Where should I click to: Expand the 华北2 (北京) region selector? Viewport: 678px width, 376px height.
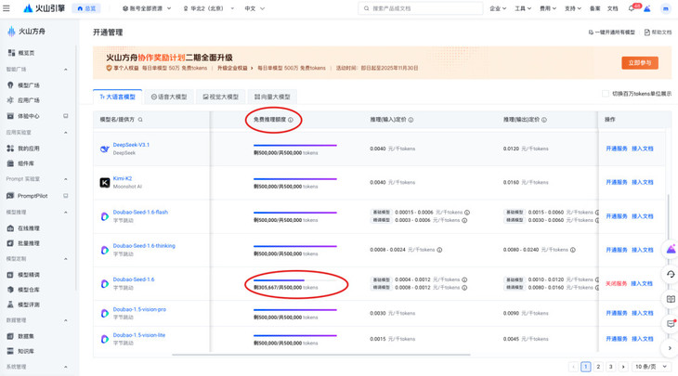pos(207,8)
